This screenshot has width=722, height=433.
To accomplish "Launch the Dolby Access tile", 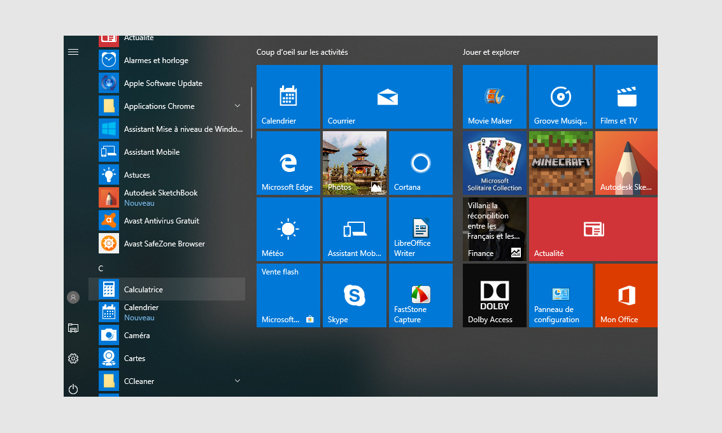I will coord(495,295).
